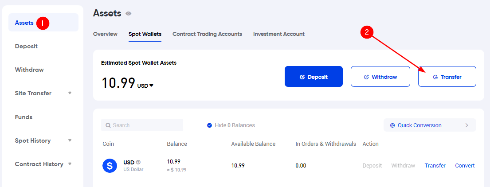Click the Balance column header
The image size is (490, 187).
coord(177,144)
